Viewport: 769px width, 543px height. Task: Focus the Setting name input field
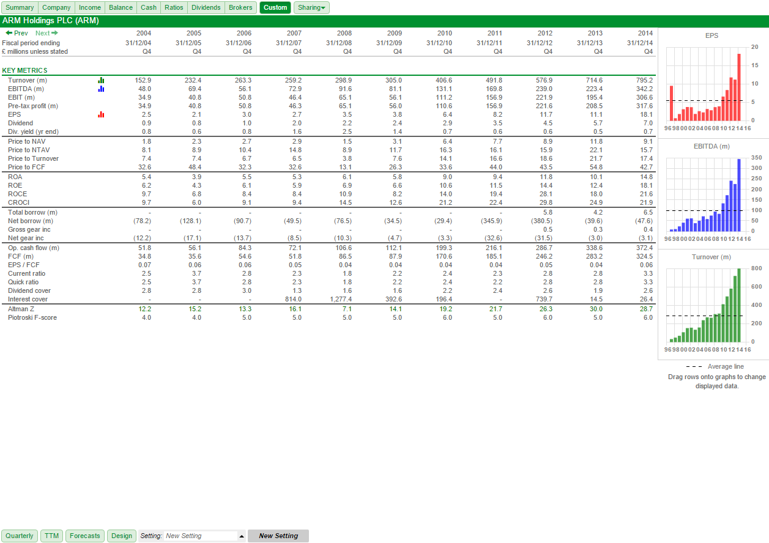(201, 536)
